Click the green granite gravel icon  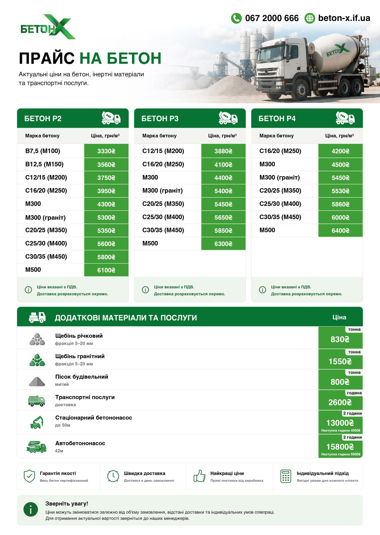37,360
